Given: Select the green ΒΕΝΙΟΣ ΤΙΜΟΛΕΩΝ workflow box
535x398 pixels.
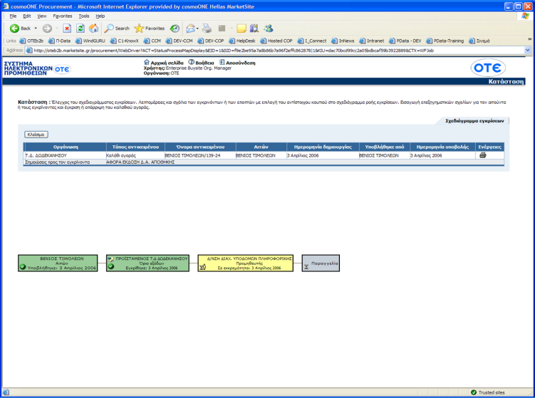Looking at the screenshot, I should pyautogui.click(x=58, y=263).
